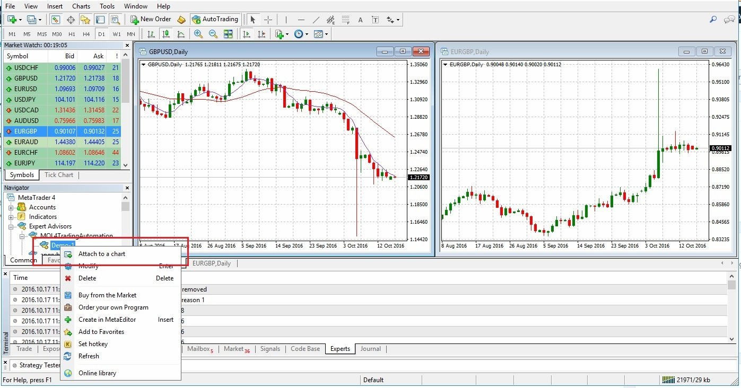Click the Market Watch vertical scrollbar

(x=126, y=106)
